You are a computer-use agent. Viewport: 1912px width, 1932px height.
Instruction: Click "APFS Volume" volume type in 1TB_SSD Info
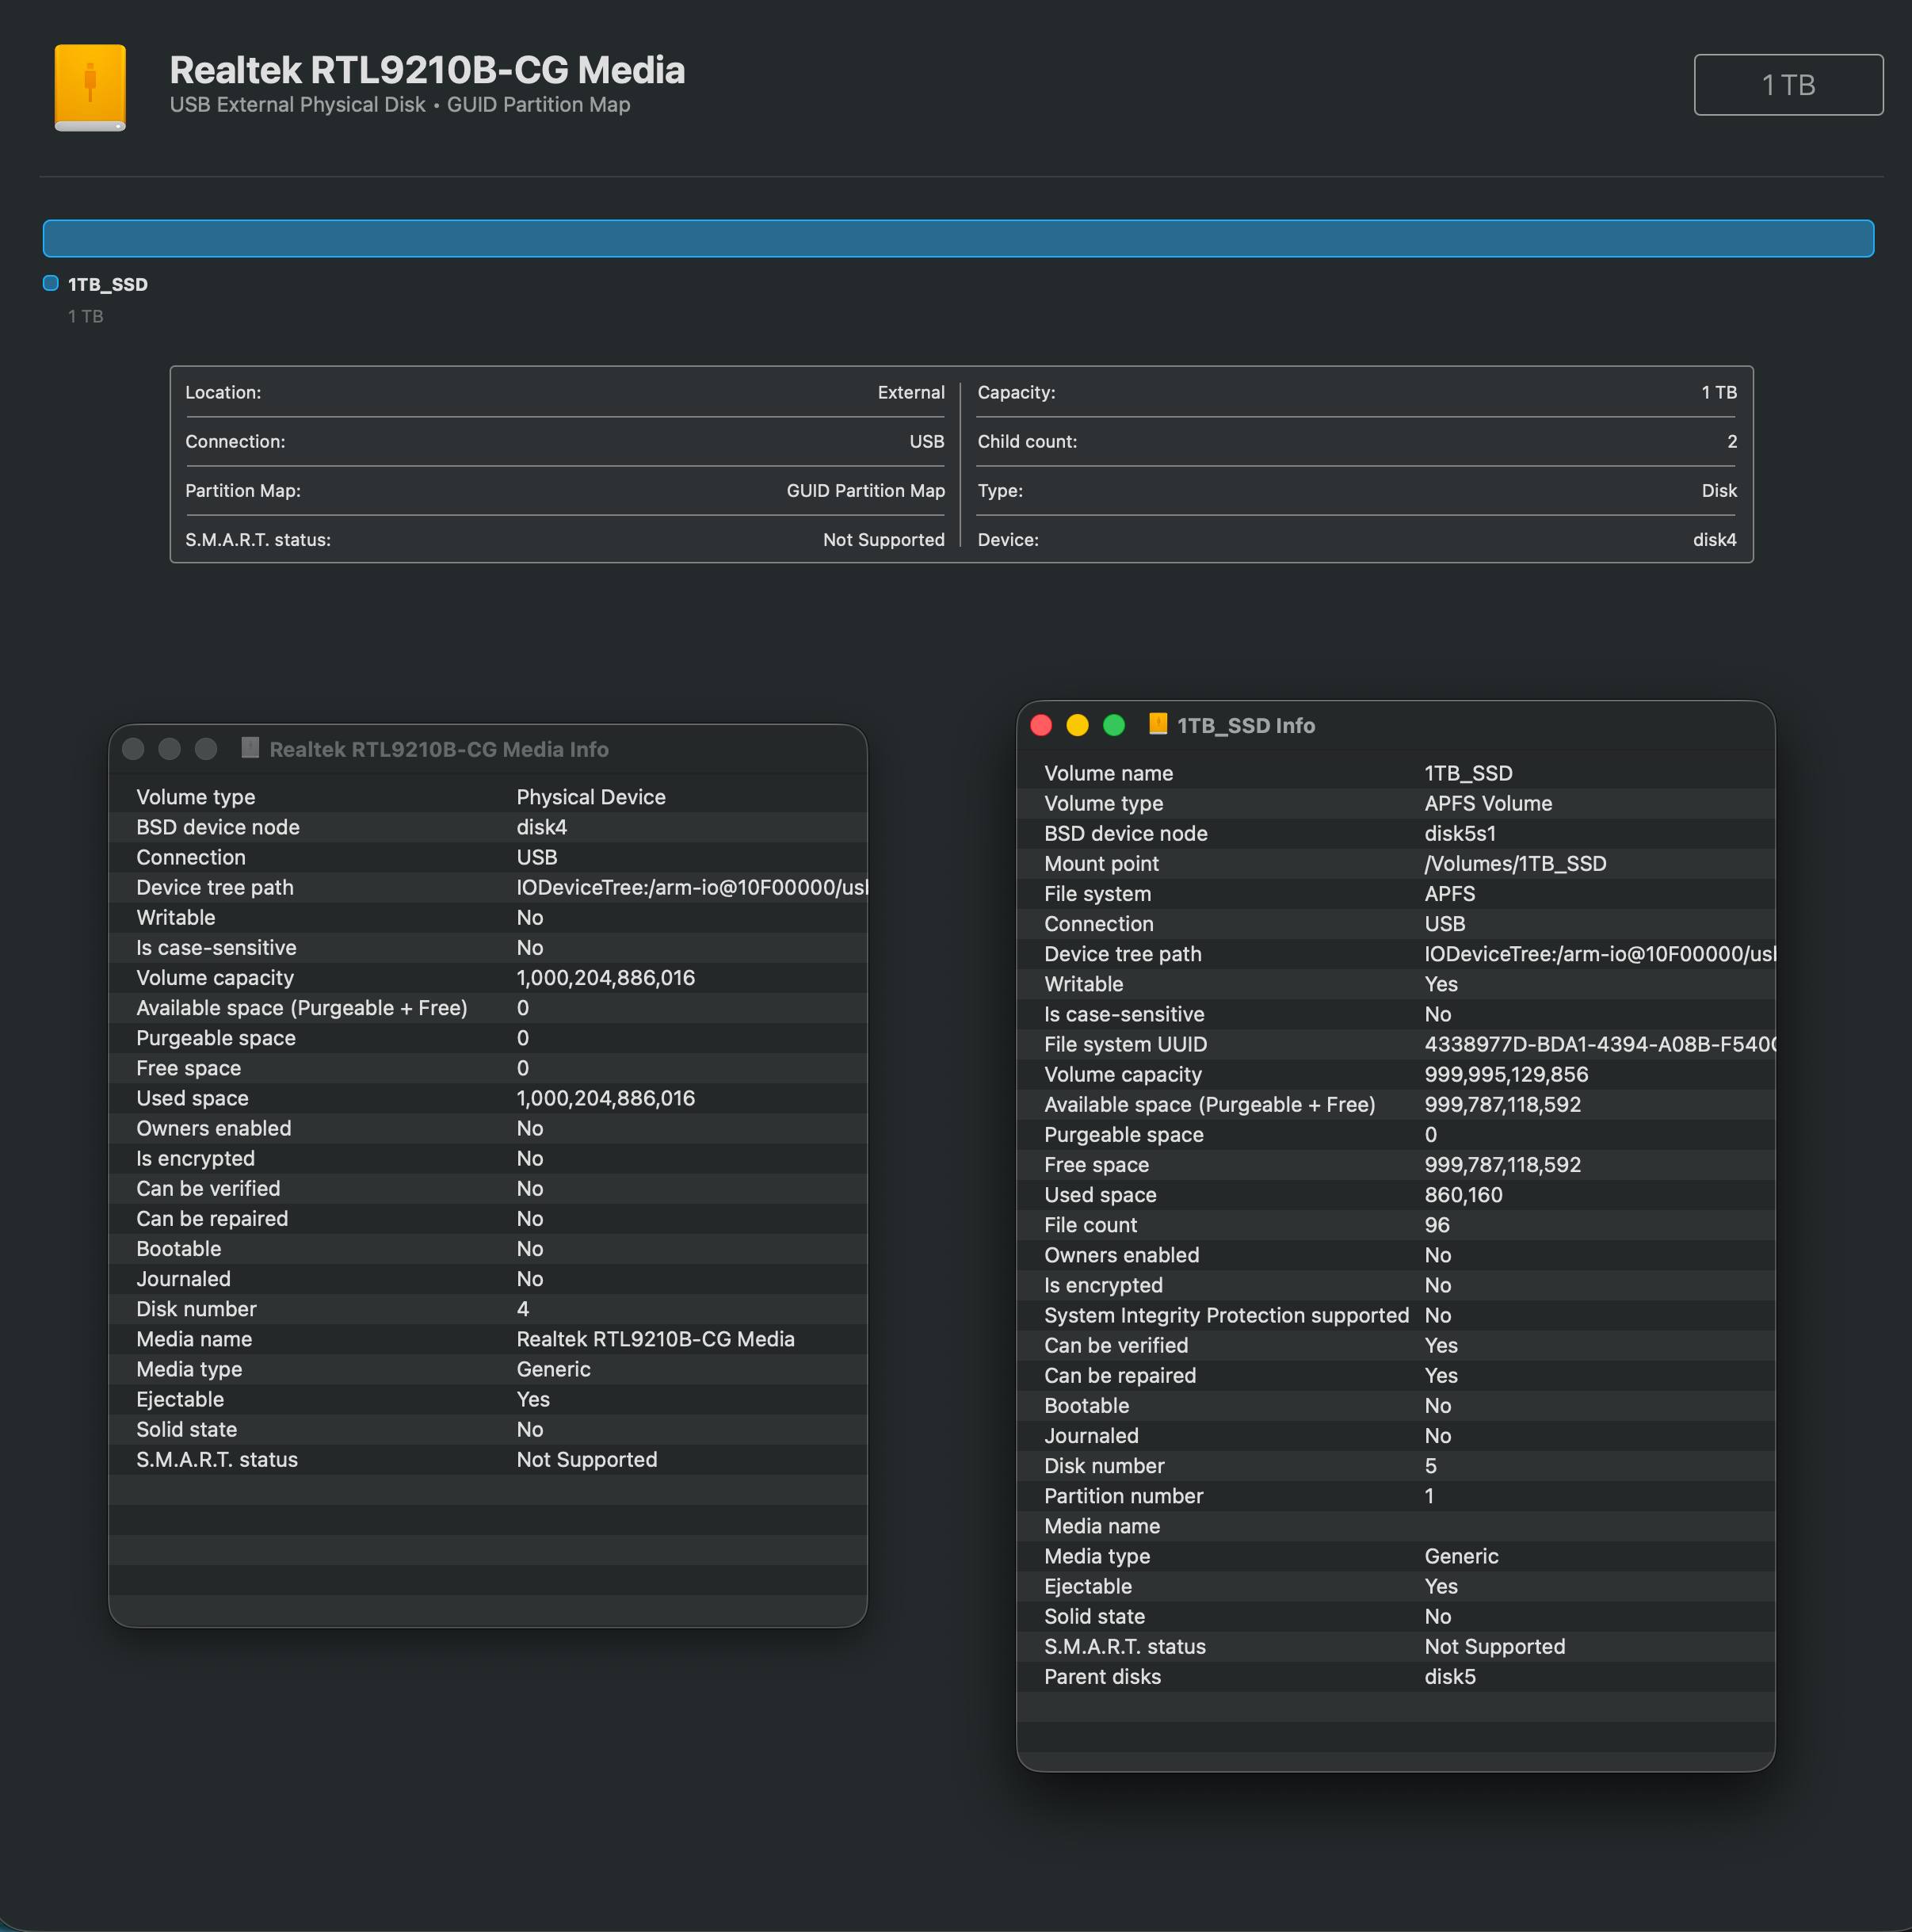point(1488,803)
